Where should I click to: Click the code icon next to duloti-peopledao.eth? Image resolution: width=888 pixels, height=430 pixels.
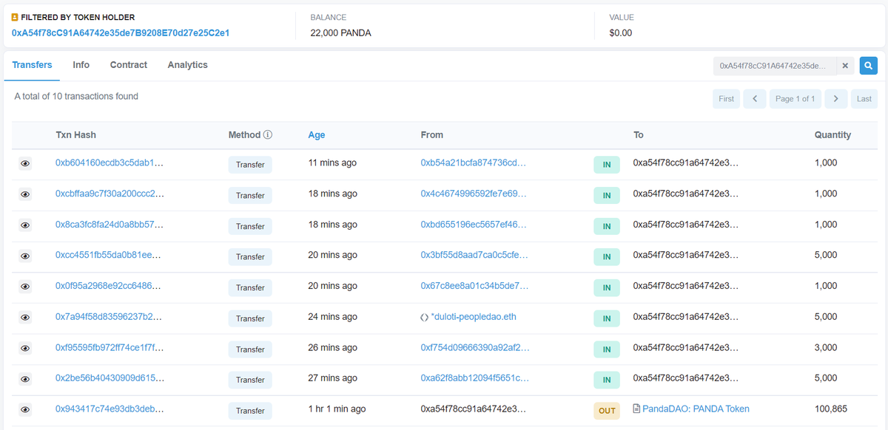[x=424, y=317]
